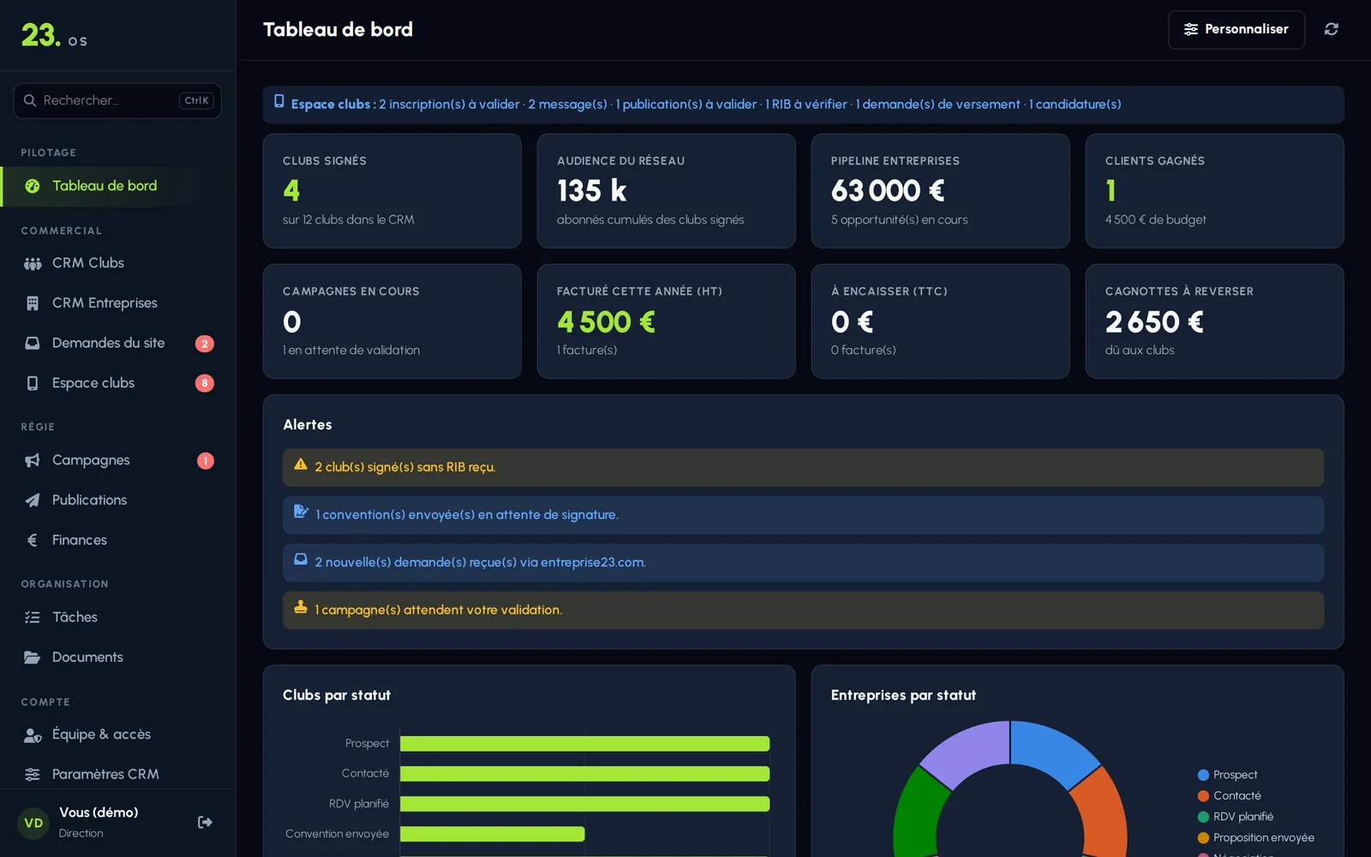Open the Clients gagnés card
The image size is (1371, 857).
coord(1215,191)
